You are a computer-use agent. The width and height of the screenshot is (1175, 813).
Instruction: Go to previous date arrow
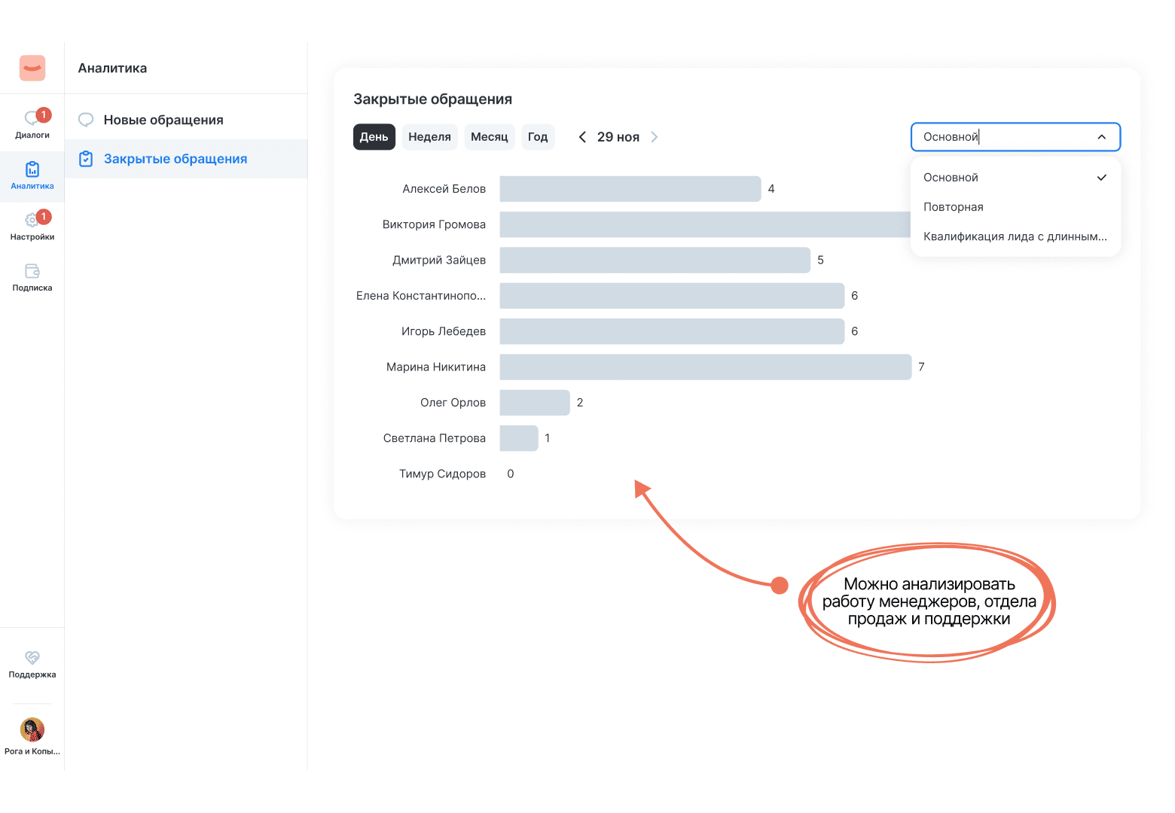(582, 137)
